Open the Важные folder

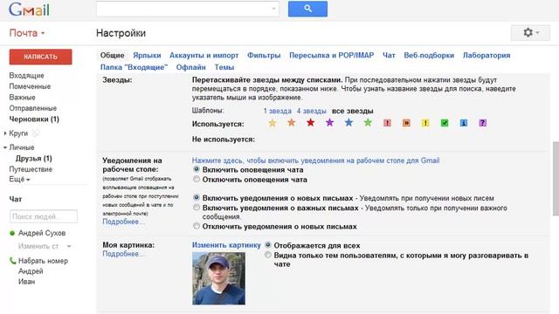[22, 98]
